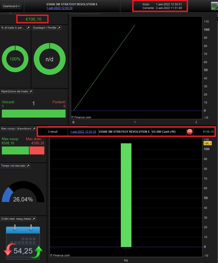The height and width of the screenshot is (263, 218).
Task: Click the n/d gains/losses donut chart
Action: [49, 59]
